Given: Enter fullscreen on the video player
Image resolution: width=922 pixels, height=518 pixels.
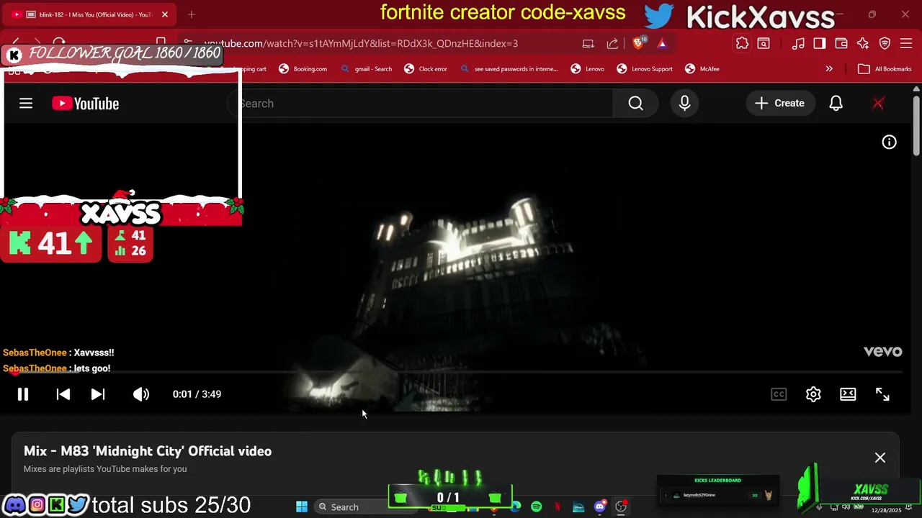Looking at the screenshot, I should 882,394.
